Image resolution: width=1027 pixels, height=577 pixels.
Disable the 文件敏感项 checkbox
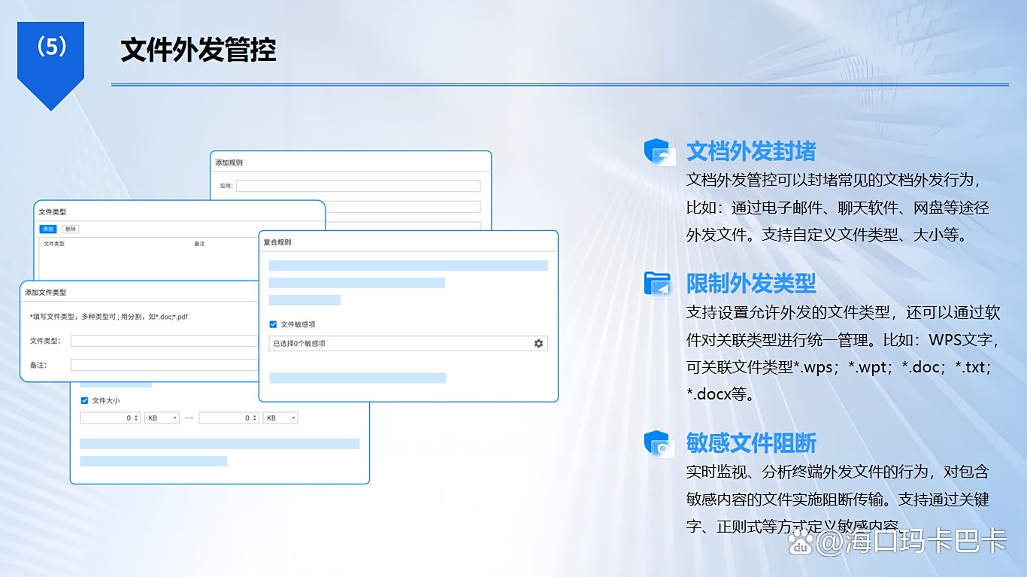pos(274,324)
